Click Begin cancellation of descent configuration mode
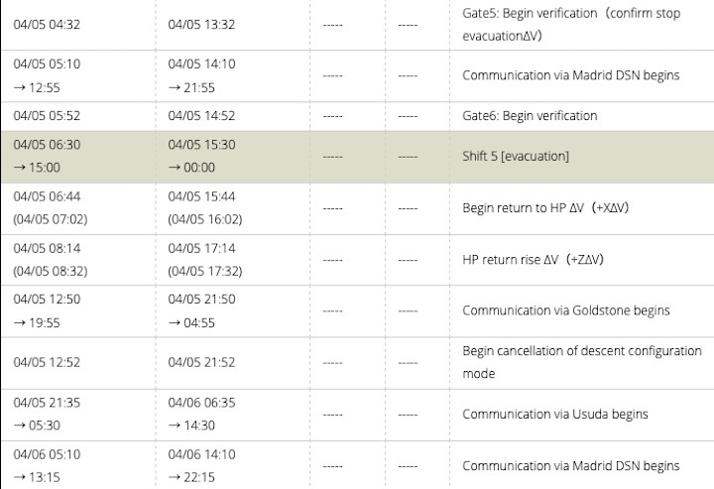 pos(581,362)
